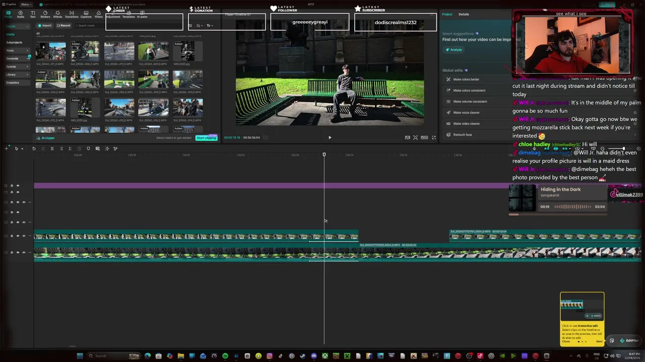Viewport: 645px width, 362px height.
Task: Redo the timeline edit
Action: (42, 149)
